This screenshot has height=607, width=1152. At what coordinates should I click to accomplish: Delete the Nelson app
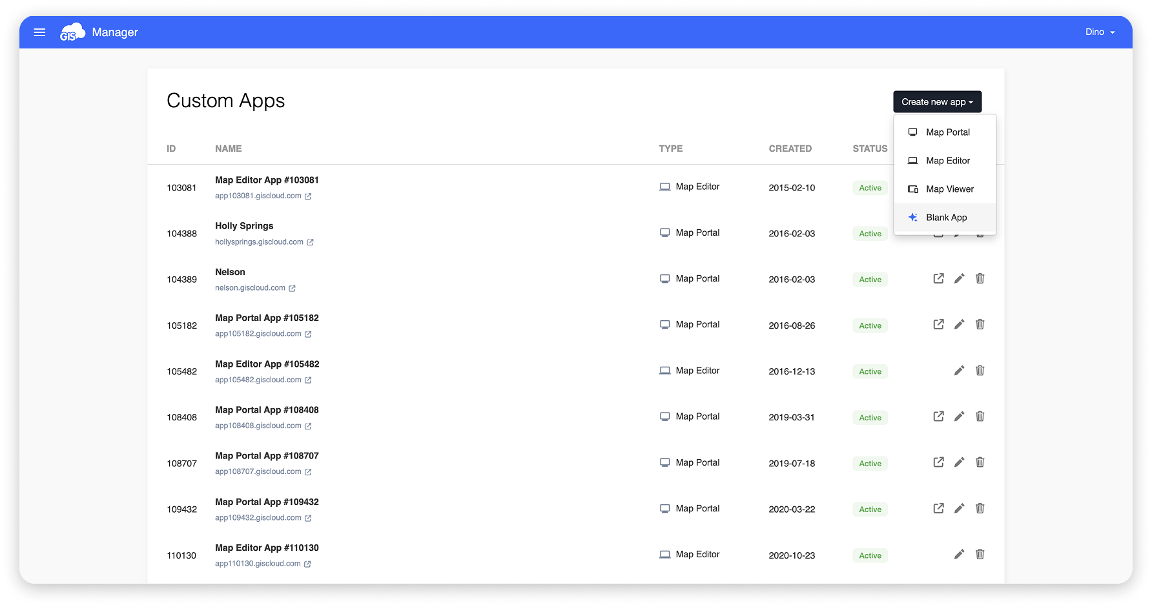980,278
